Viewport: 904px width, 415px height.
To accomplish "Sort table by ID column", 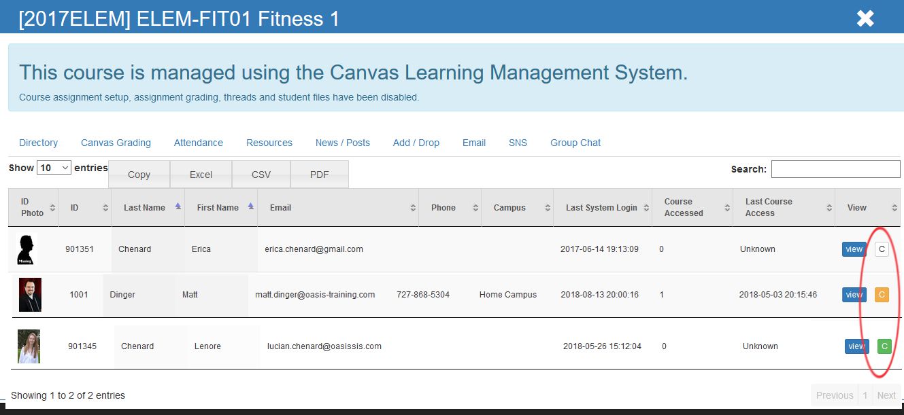I will (x=85, y=207).
